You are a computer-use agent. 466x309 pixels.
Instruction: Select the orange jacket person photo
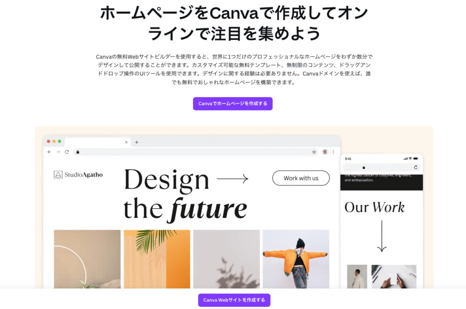point(296,259)
